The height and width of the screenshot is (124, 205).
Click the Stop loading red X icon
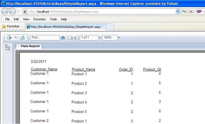[191, 12]
